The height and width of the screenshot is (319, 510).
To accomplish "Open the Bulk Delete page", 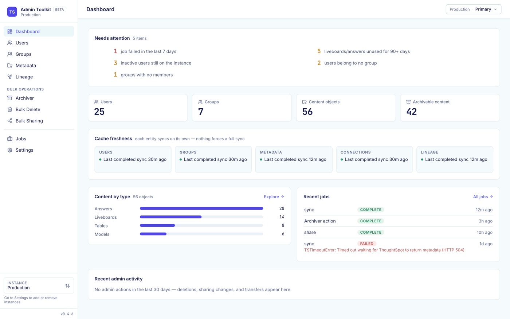I will pos(39,109).
